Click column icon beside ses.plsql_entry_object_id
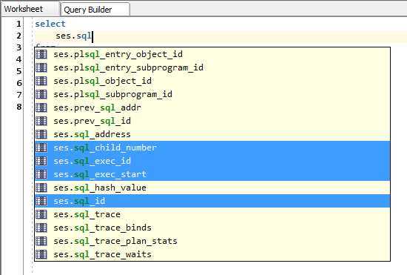Screen dimensions: 407x275 click(x=41, y=54)
